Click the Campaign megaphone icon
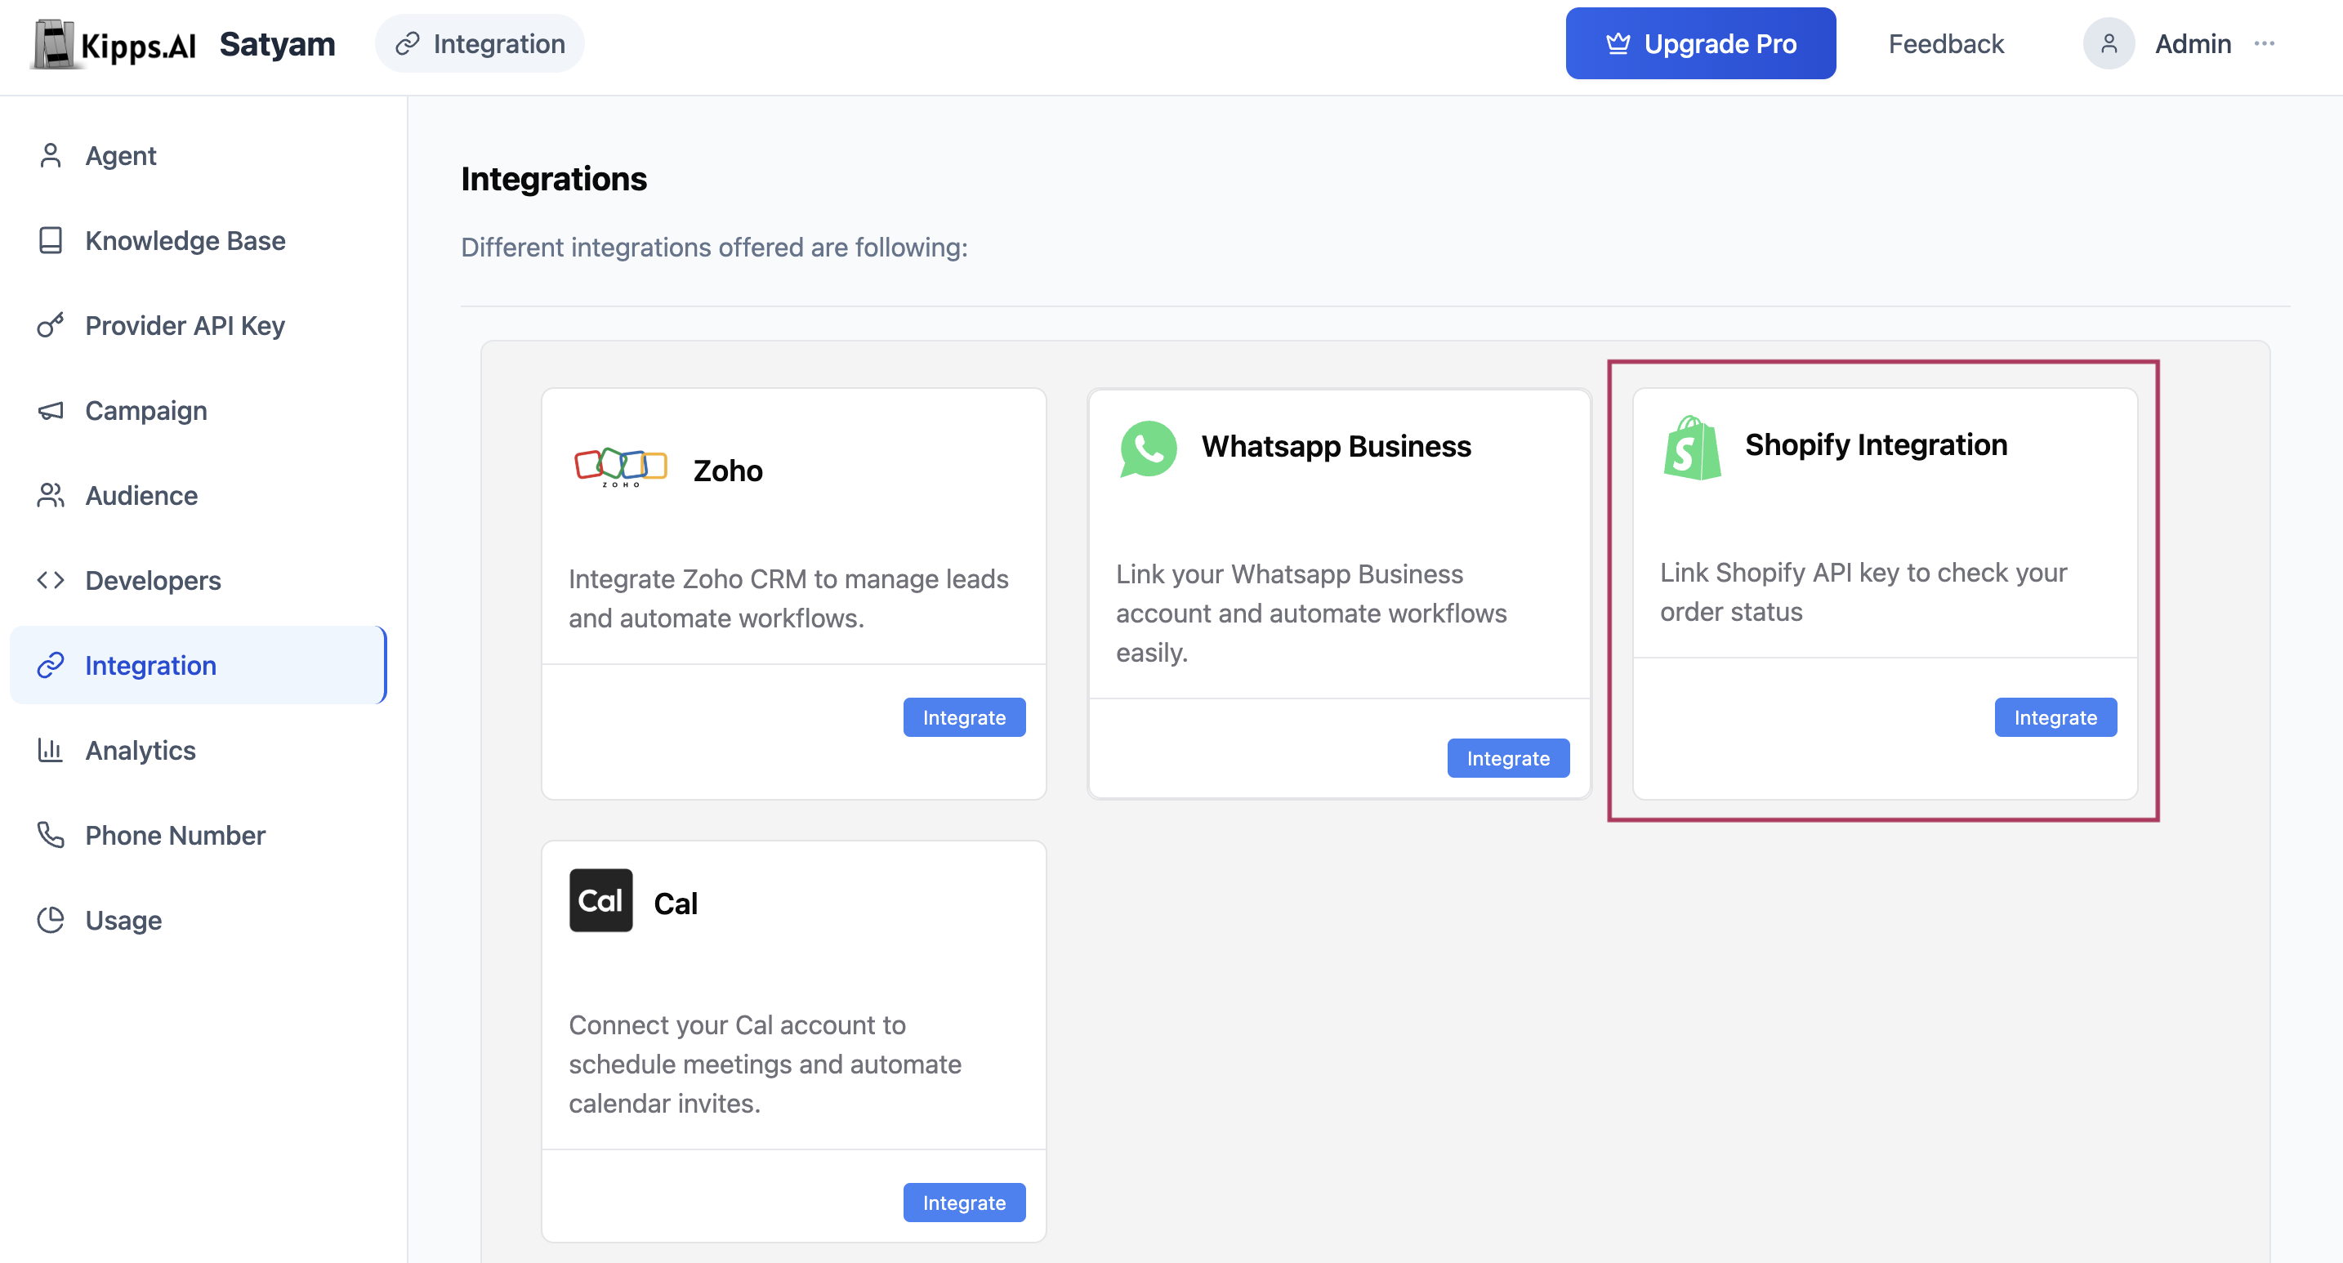This screenshot has height=1263, width=2343. coord(51,410)
